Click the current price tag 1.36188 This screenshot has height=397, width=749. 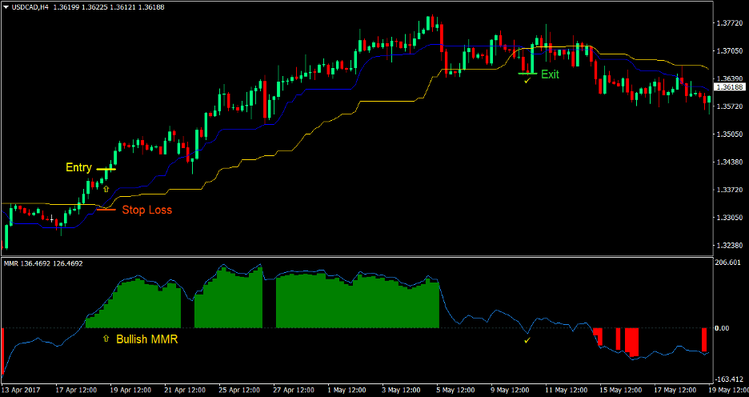(730, 87)
